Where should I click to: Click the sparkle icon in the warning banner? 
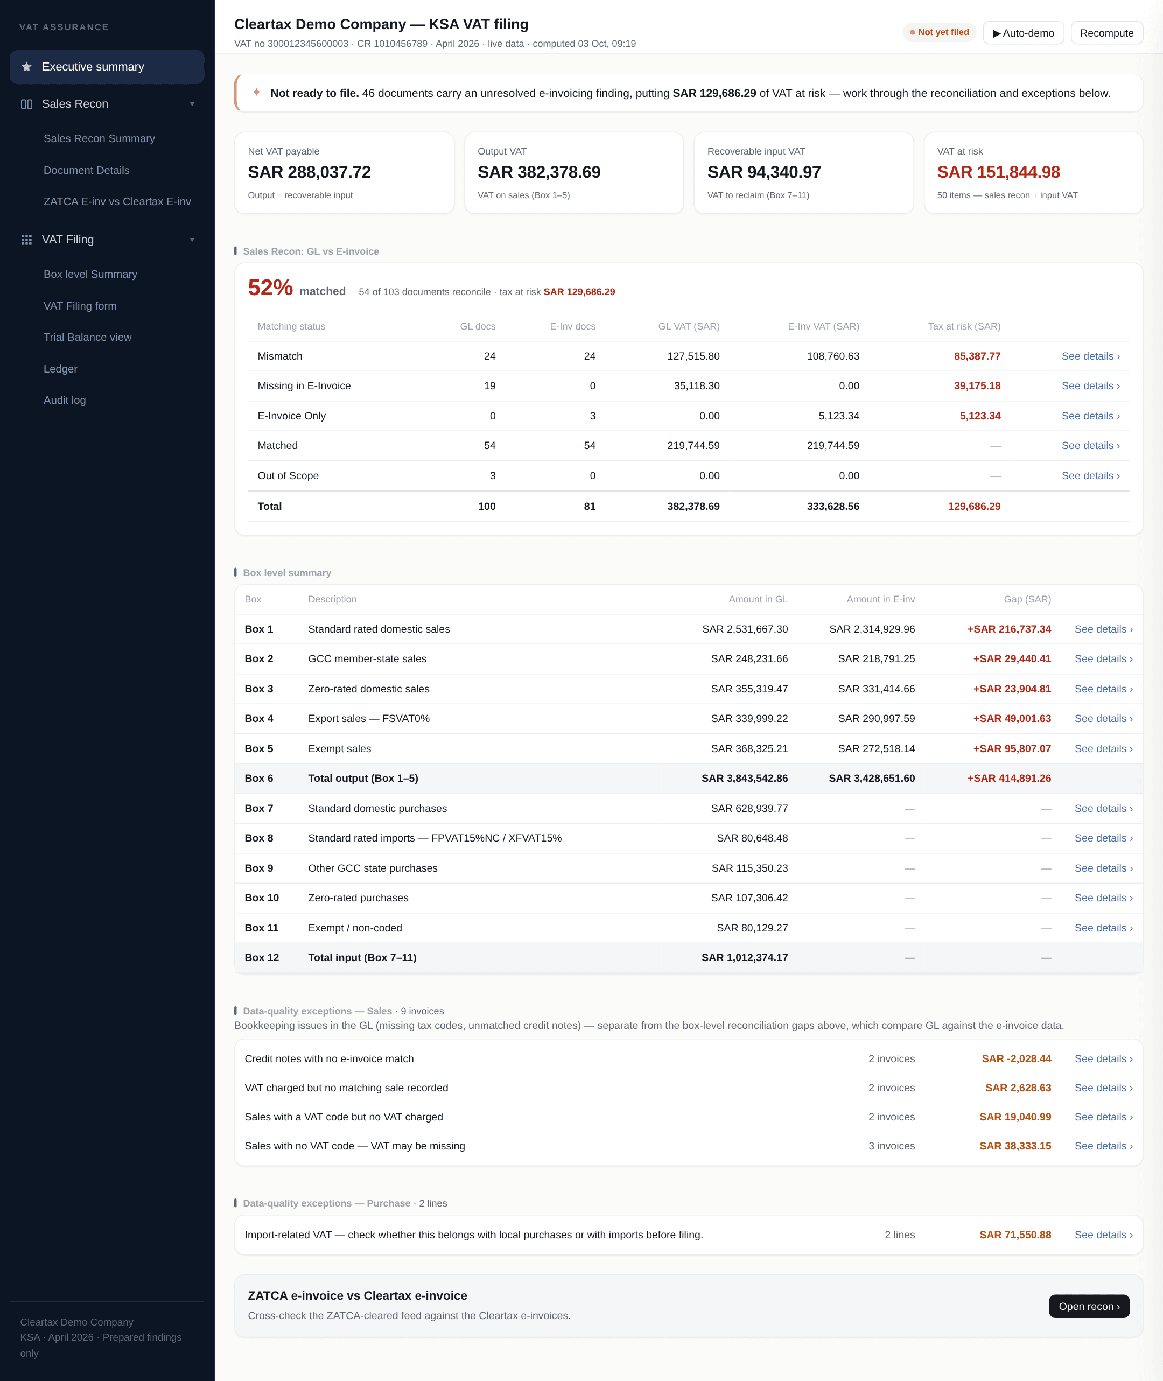256,92
